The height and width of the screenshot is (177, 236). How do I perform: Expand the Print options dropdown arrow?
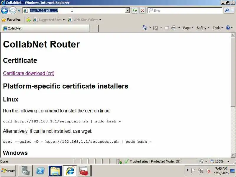[x=179, y=28]
